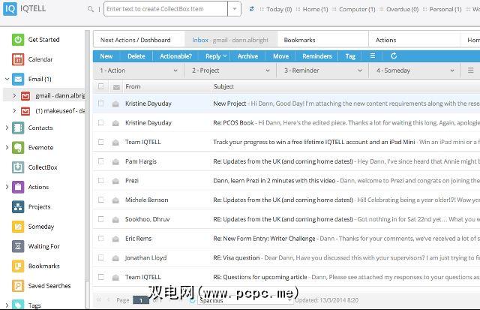Check the Re: PCOS Book email checkbox

101,122
